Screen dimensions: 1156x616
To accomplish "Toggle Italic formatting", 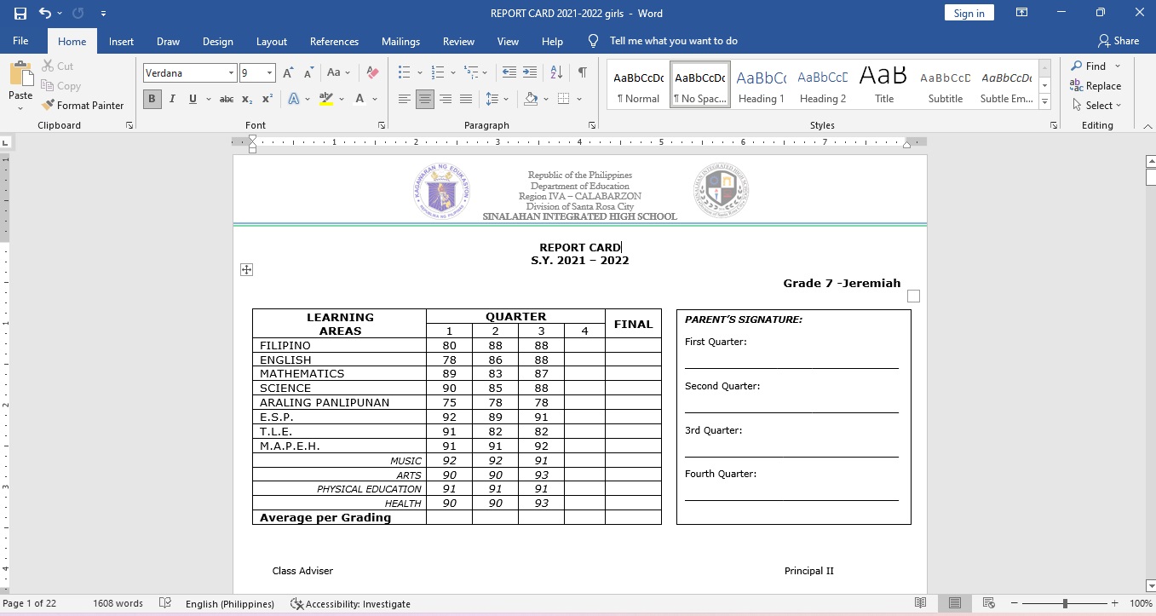I will 172,99.
